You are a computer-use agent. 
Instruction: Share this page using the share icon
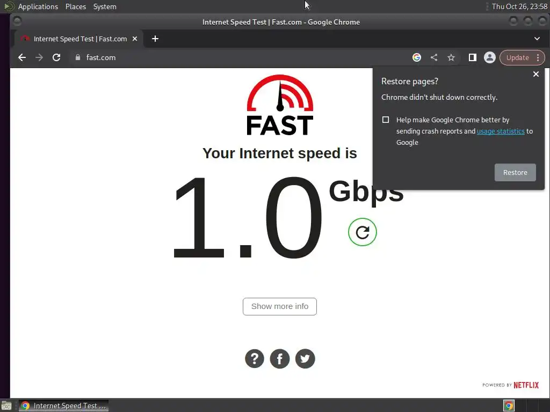point(434,57)
